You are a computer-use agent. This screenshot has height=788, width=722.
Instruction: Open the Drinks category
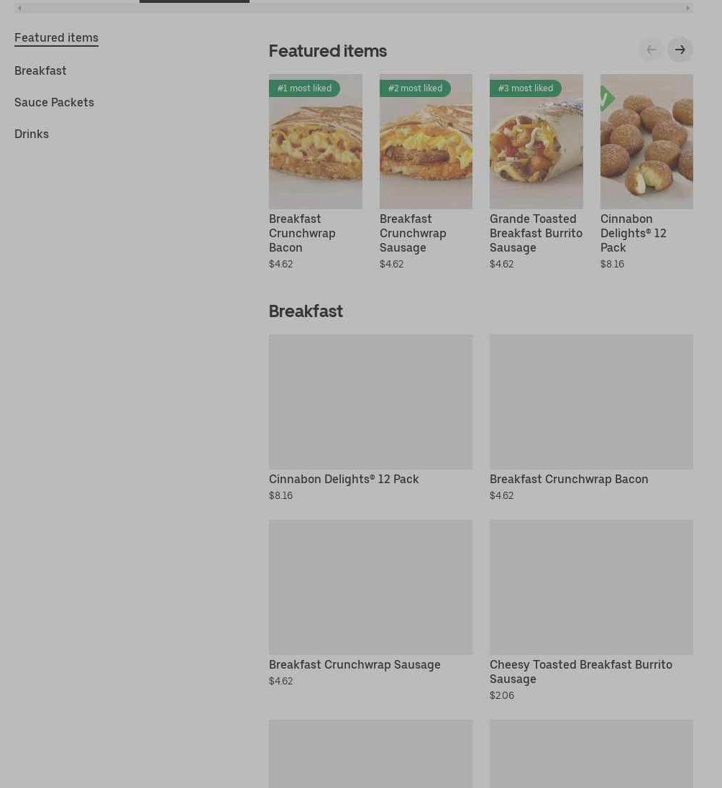click(x=32, y=134)
